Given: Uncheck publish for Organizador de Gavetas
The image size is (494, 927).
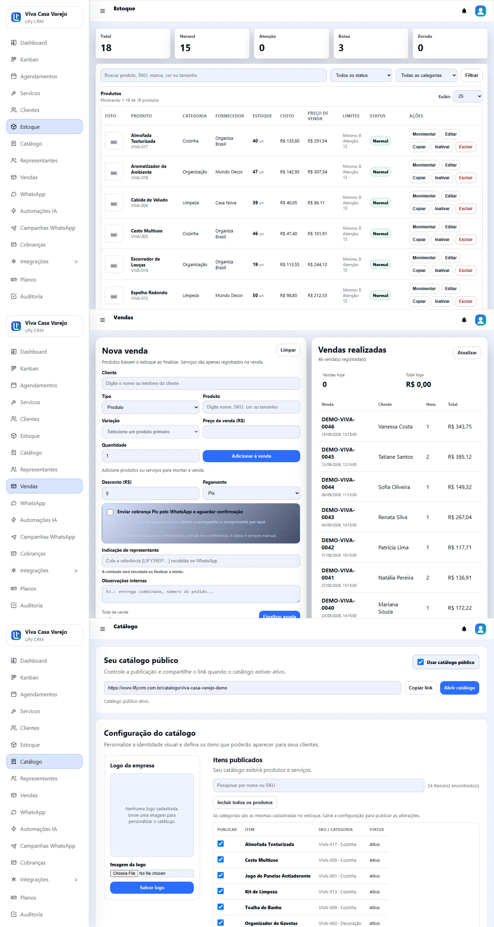Looking at the screenshot, I should 221,923.
